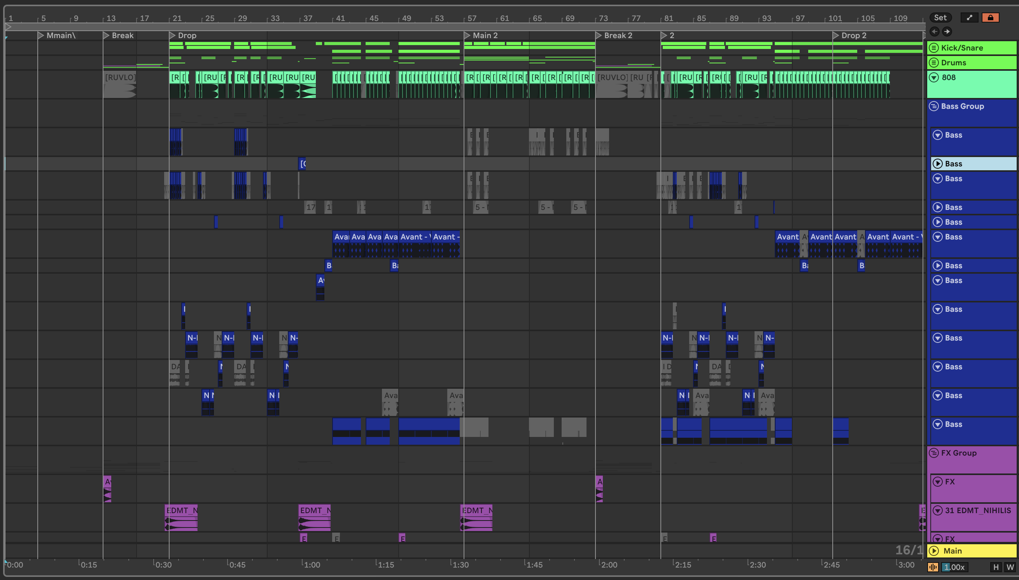Screen dimensions: 1019x580
Task: Click the 1.00x zoom value field
Action: pyautogui.click(x=954, y=567)
